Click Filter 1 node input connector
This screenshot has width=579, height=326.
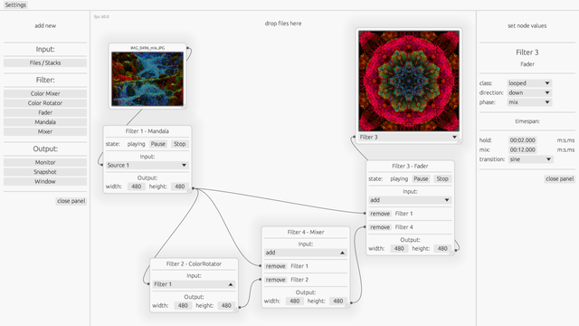tap(102, 165)
